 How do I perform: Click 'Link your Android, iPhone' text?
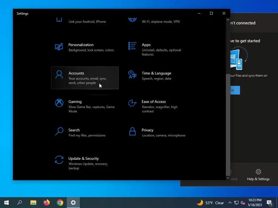point(87,22)
